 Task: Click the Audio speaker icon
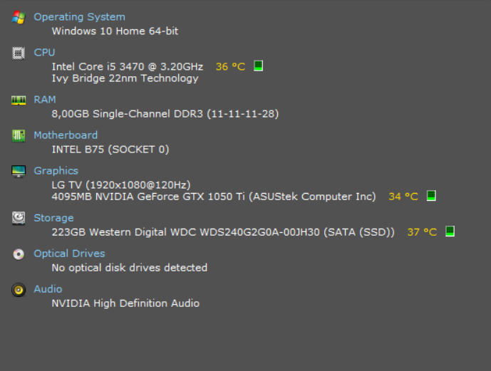tap(19, 290)
